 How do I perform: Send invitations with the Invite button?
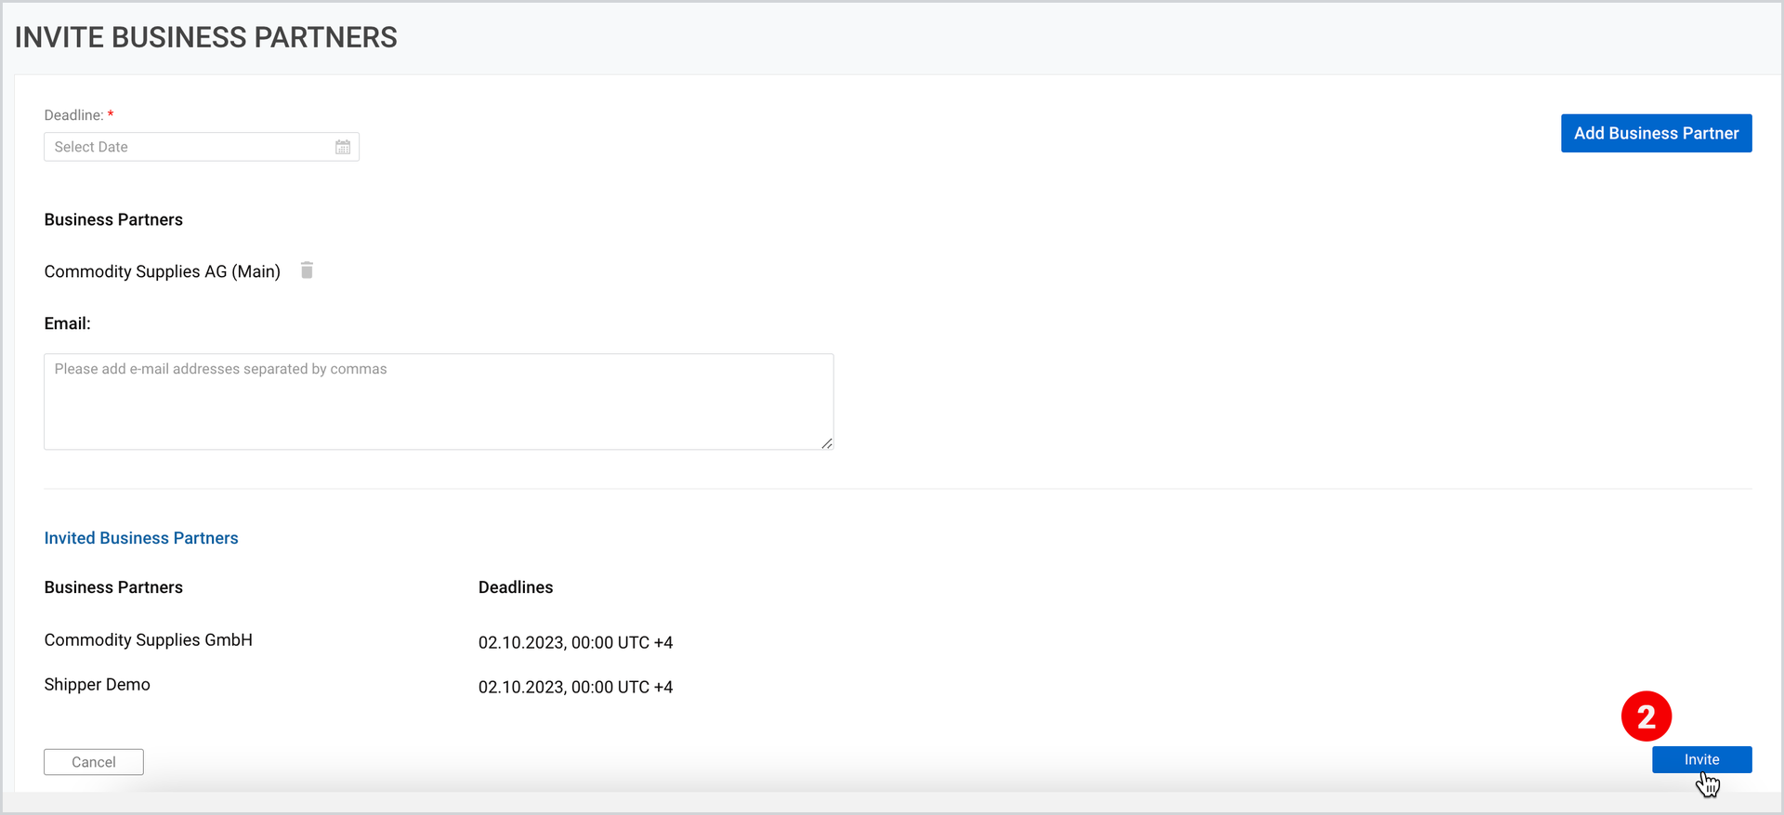click(x=1701, y=759)
